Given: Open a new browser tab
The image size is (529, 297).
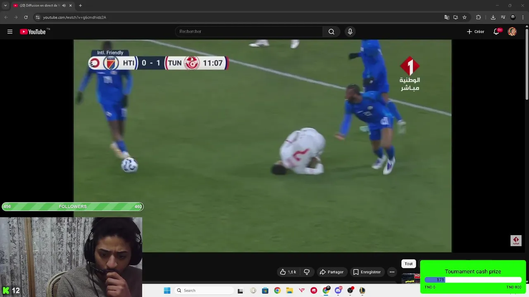Looking at the screenshot, I should (80, 5).
